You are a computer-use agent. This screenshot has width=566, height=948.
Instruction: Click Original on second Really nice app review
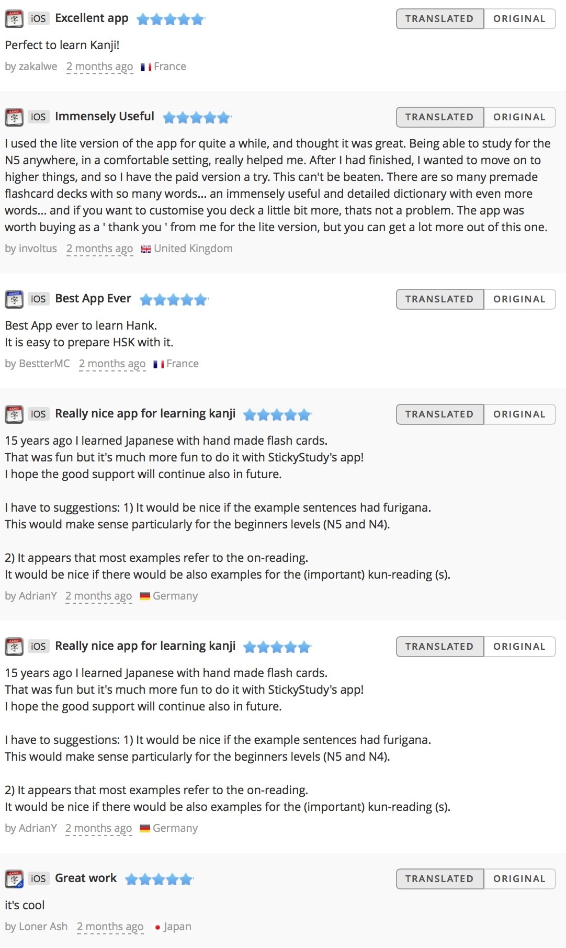click(x=519, y=647)
